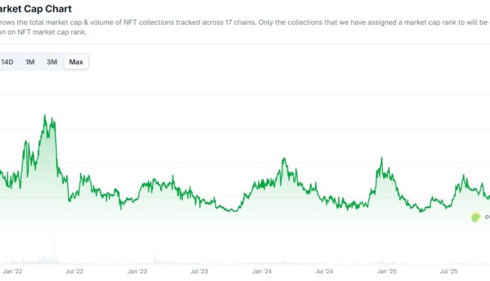Click the Jul '23 axis label
The height and width of the screenshot is (281, 490).
[x=199, y=271]
